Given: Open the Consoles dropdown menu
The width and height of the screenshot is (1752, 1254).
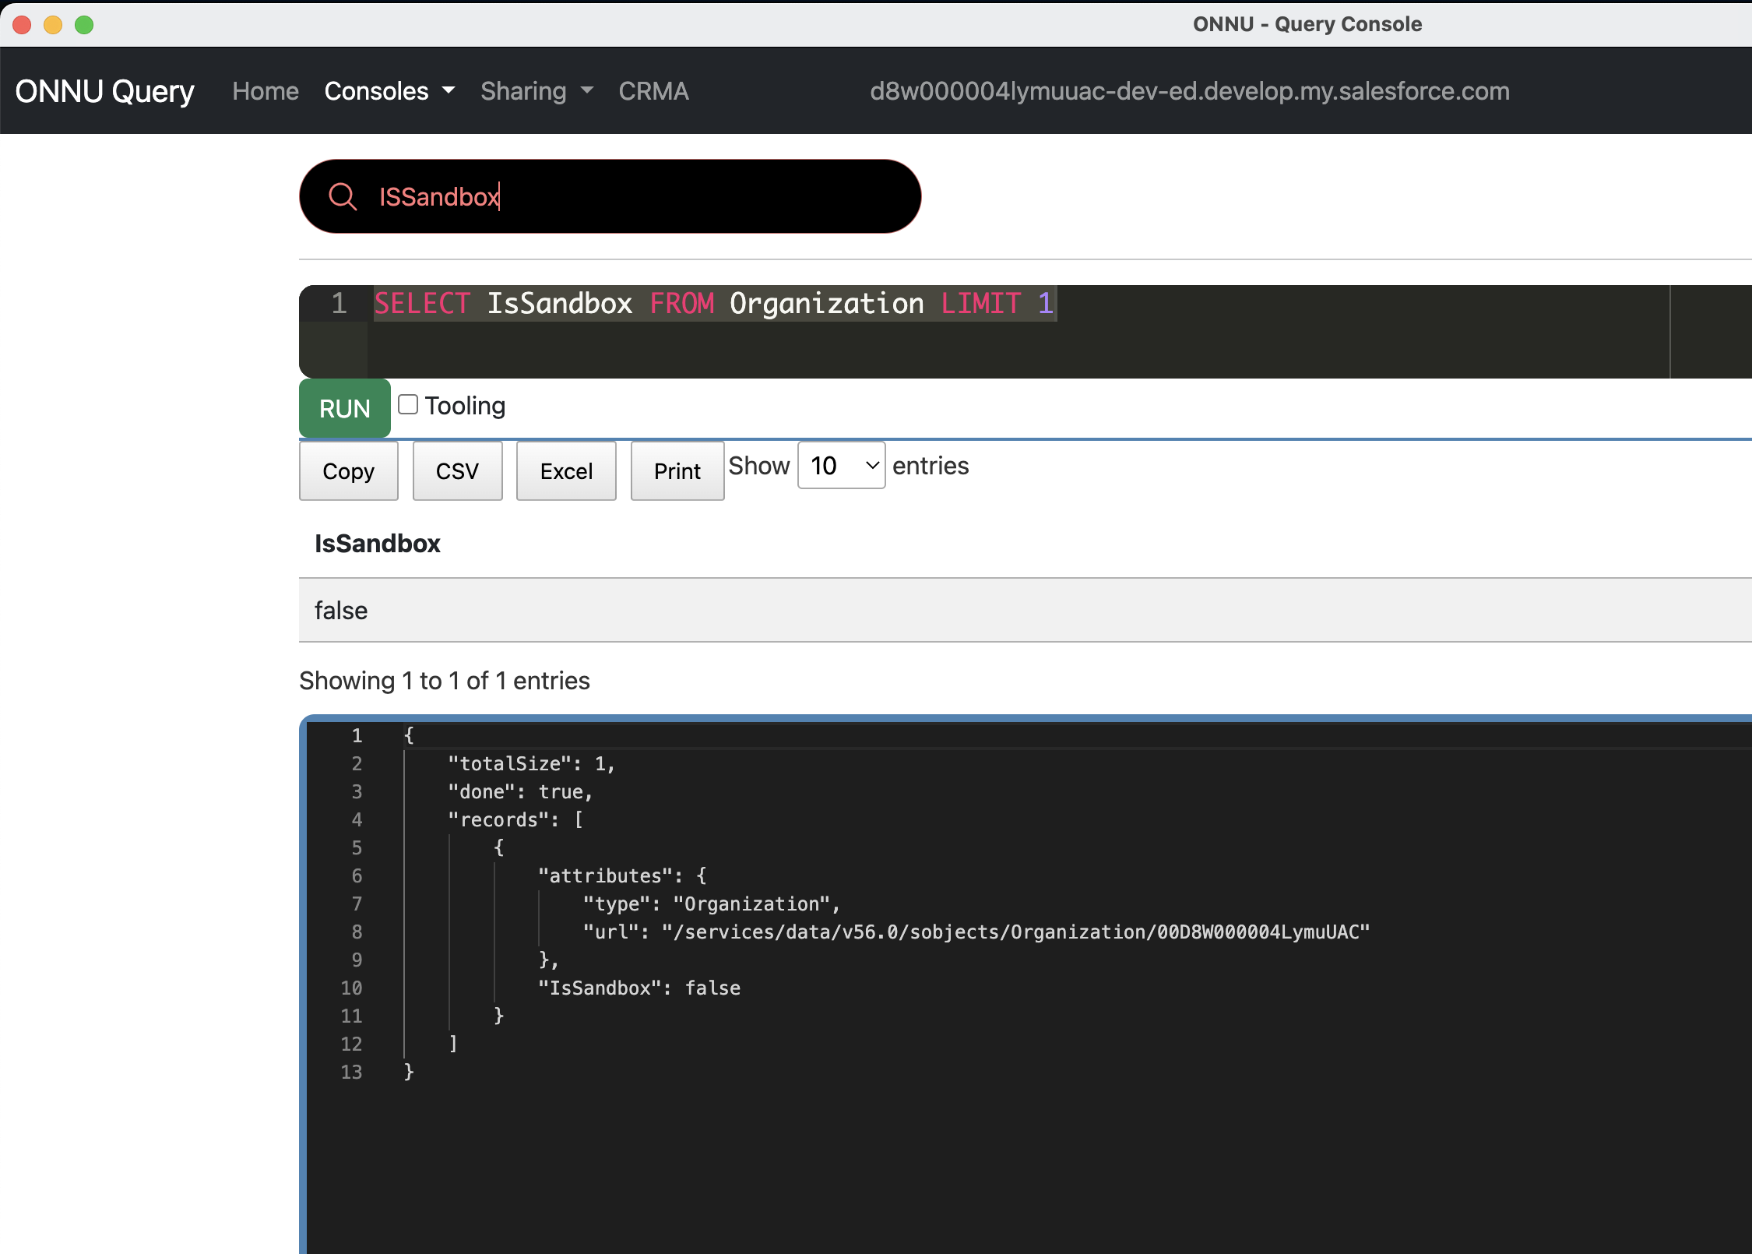Looking at the screenshot, I should click(389, 91).
